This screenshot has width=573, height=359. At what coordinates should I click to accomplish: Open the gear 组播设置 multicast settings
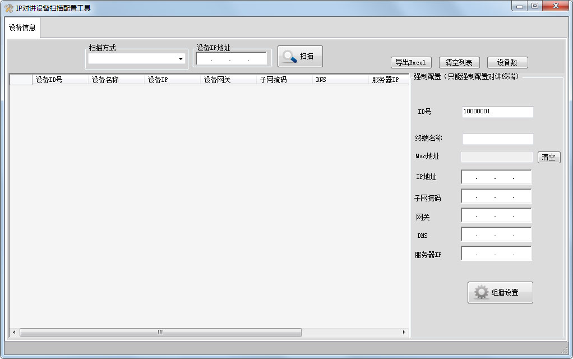[500, 292]
